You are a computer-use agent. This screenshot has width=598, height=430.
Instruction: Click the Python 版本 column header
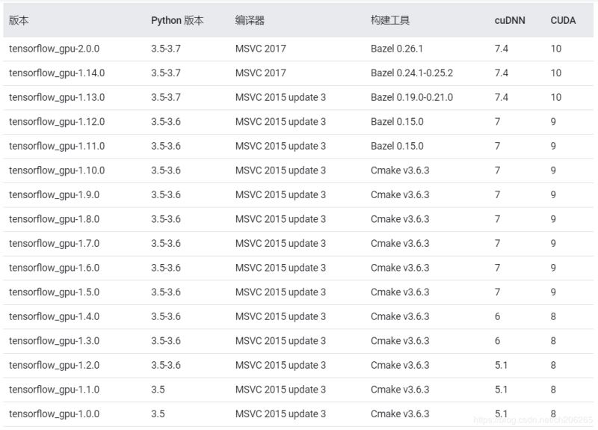click(177, 21)
